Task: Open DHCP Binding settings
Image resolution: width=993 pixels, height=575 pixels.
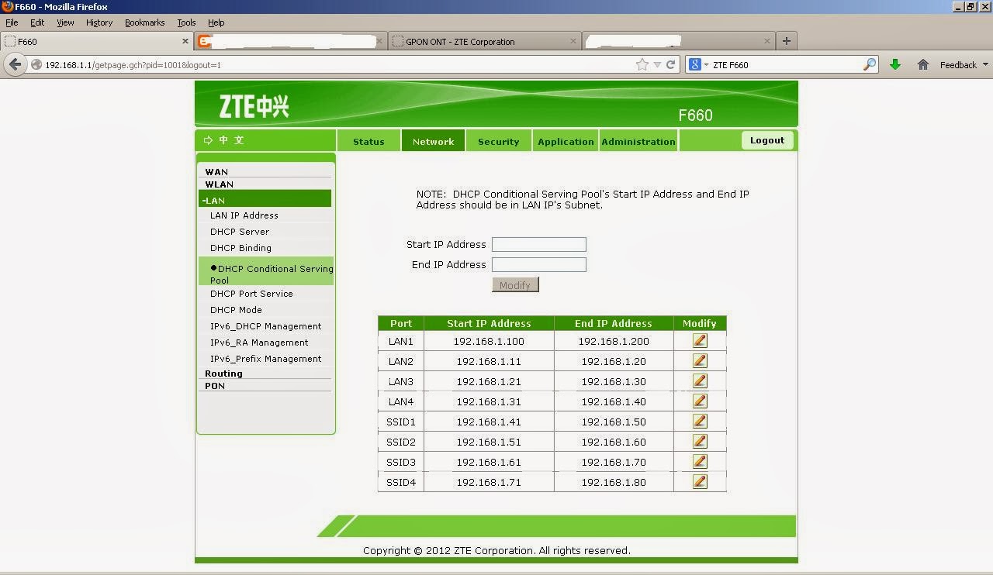Action: click(x=240, y=248)
